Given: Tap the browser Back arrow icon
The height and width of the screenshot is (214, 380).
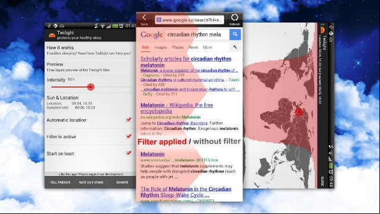Looking at the screenshot, I should [x=144, y=17].
